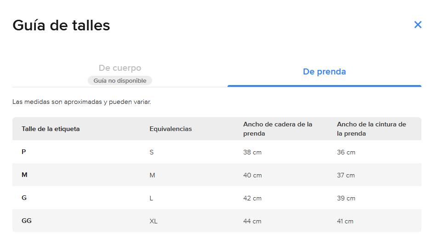This screenshot has width=432, height=245.
Task: Click the 41 cm waist width value
Action: tap(345, 221)
